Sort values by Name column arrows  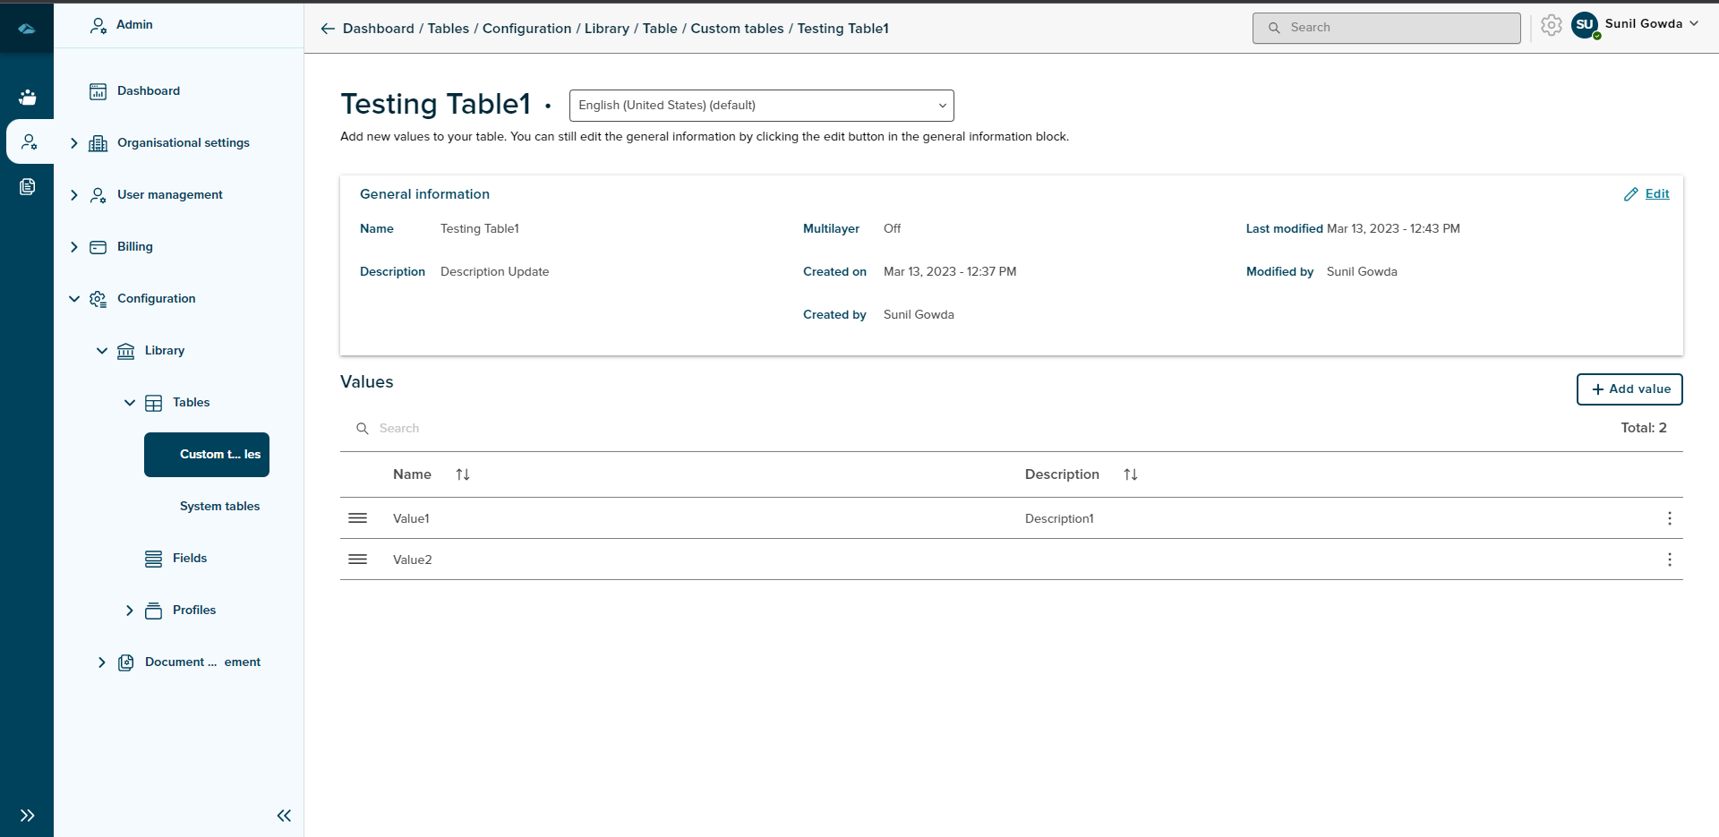click(x=462, y=474)
